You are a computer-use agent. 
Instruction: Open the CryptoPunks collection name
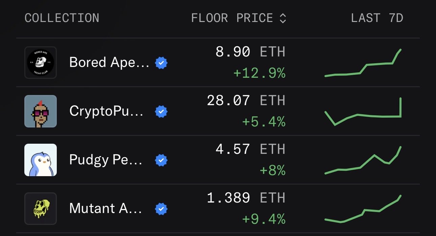(106, 111)
